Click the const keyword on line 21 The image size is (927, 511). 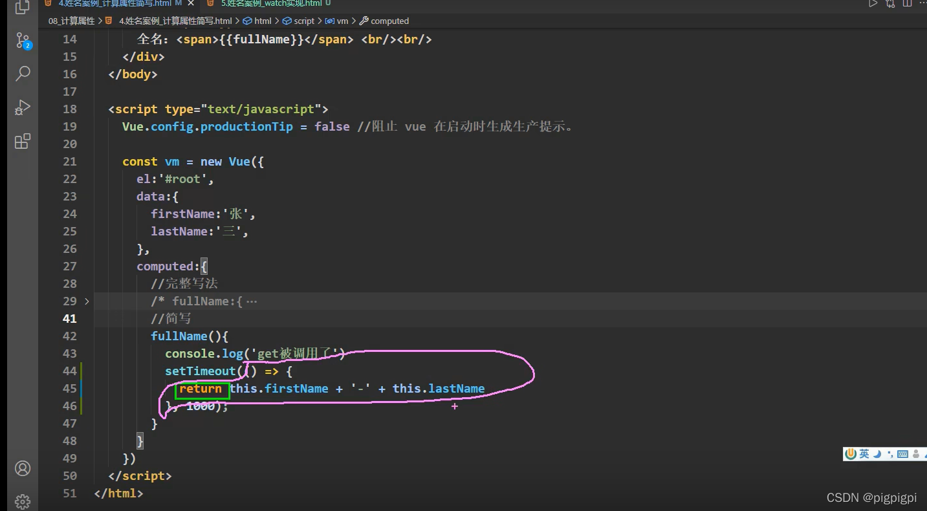click(x=140, y=161)
